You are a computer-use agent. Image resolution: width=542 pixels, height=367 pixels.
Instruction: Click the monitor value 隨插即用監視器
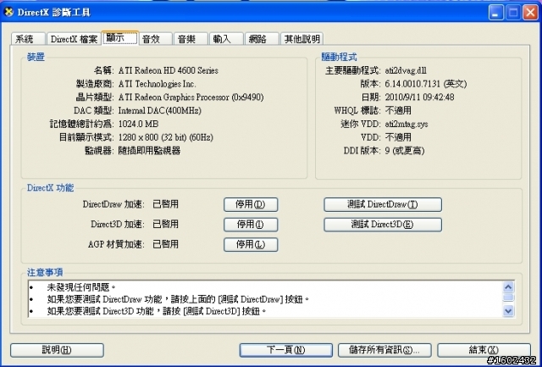(149, 151)
